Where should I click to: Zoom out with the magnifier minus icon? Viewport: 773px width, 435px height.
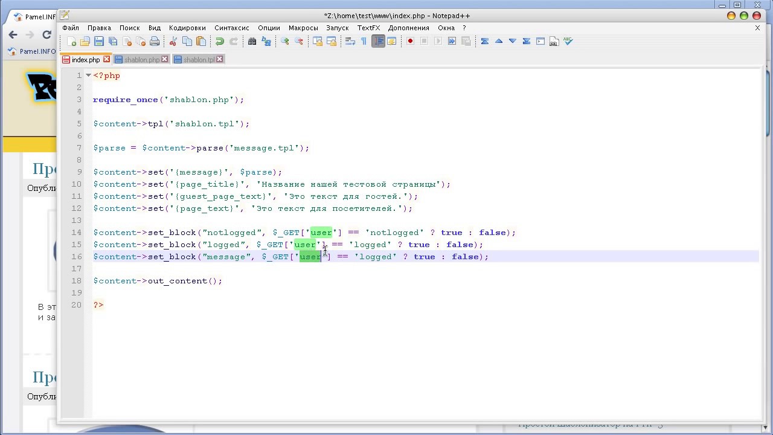tap(299, 41)
